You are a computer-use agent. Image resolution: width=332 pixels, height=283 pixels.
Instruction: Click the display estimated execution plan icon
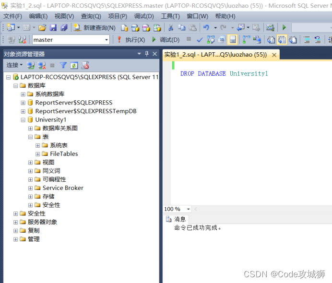point(211,40)
